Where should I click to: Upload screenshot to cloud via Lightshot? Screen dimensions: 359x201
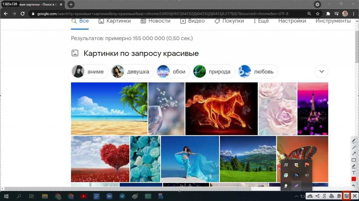click(310, 196)
